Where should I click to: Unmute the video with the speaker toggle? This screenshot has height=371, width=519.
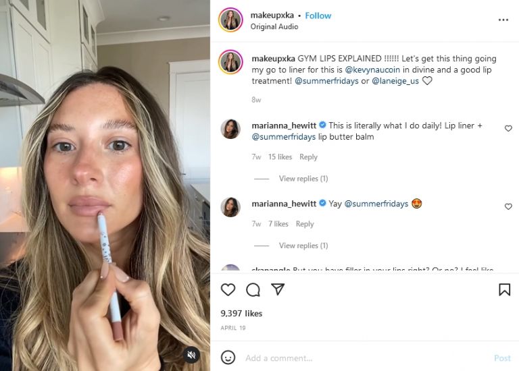pyautogui.click(x=191, y=354)
